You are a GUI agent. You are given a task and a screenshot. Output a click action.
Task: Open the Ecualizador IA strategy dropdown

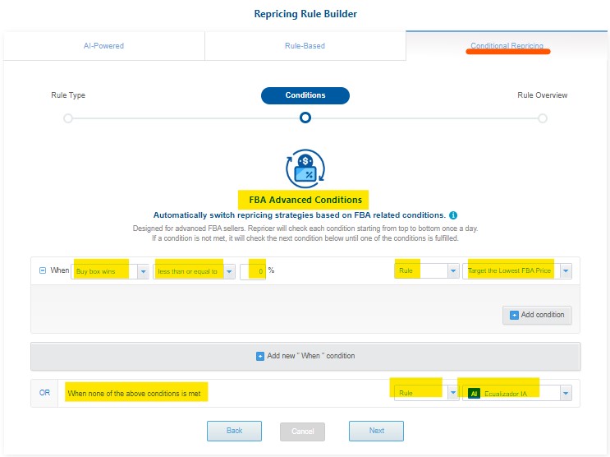coord(517,393)
